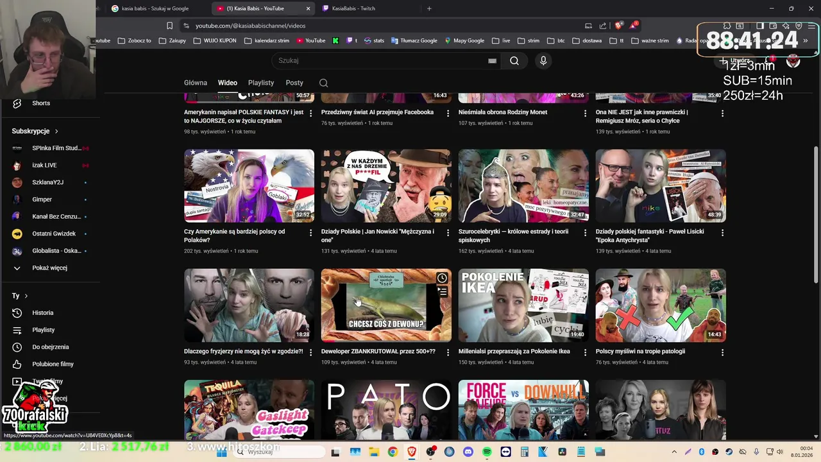Open Ostatni Gwizdek subscription channel
The width and height of the screenshot is (821, 462).
point(54,234)
